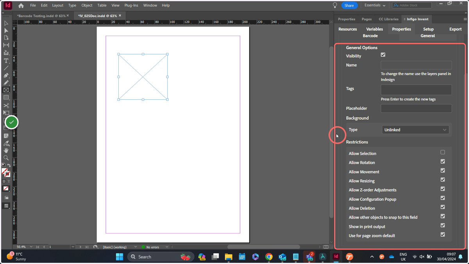Toggle the Visibility checkbox
The image size is (469, 264).
[x=383, y=55]
